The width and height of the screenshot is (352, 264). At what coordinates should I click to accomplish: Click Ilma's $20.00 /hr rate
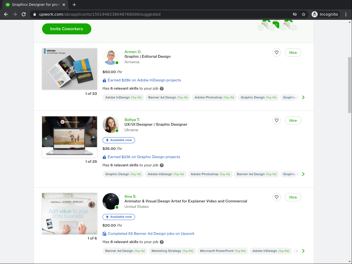[x=112, y=226]
